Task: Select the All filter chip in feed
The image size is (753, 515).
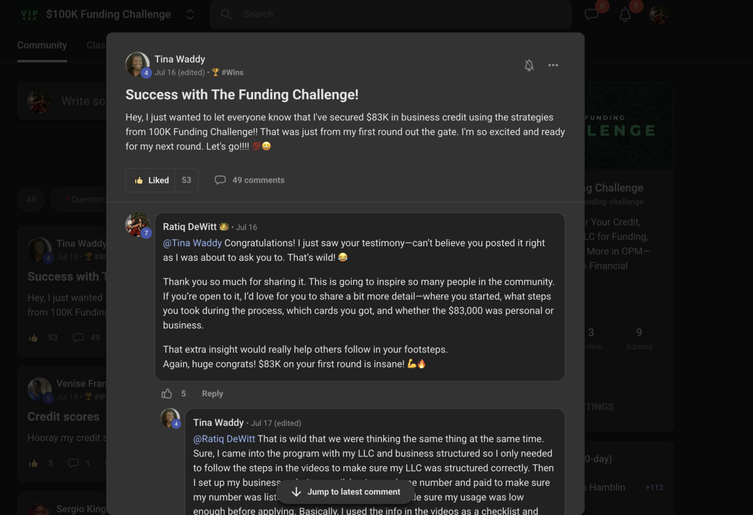Action: coord(31,199)
